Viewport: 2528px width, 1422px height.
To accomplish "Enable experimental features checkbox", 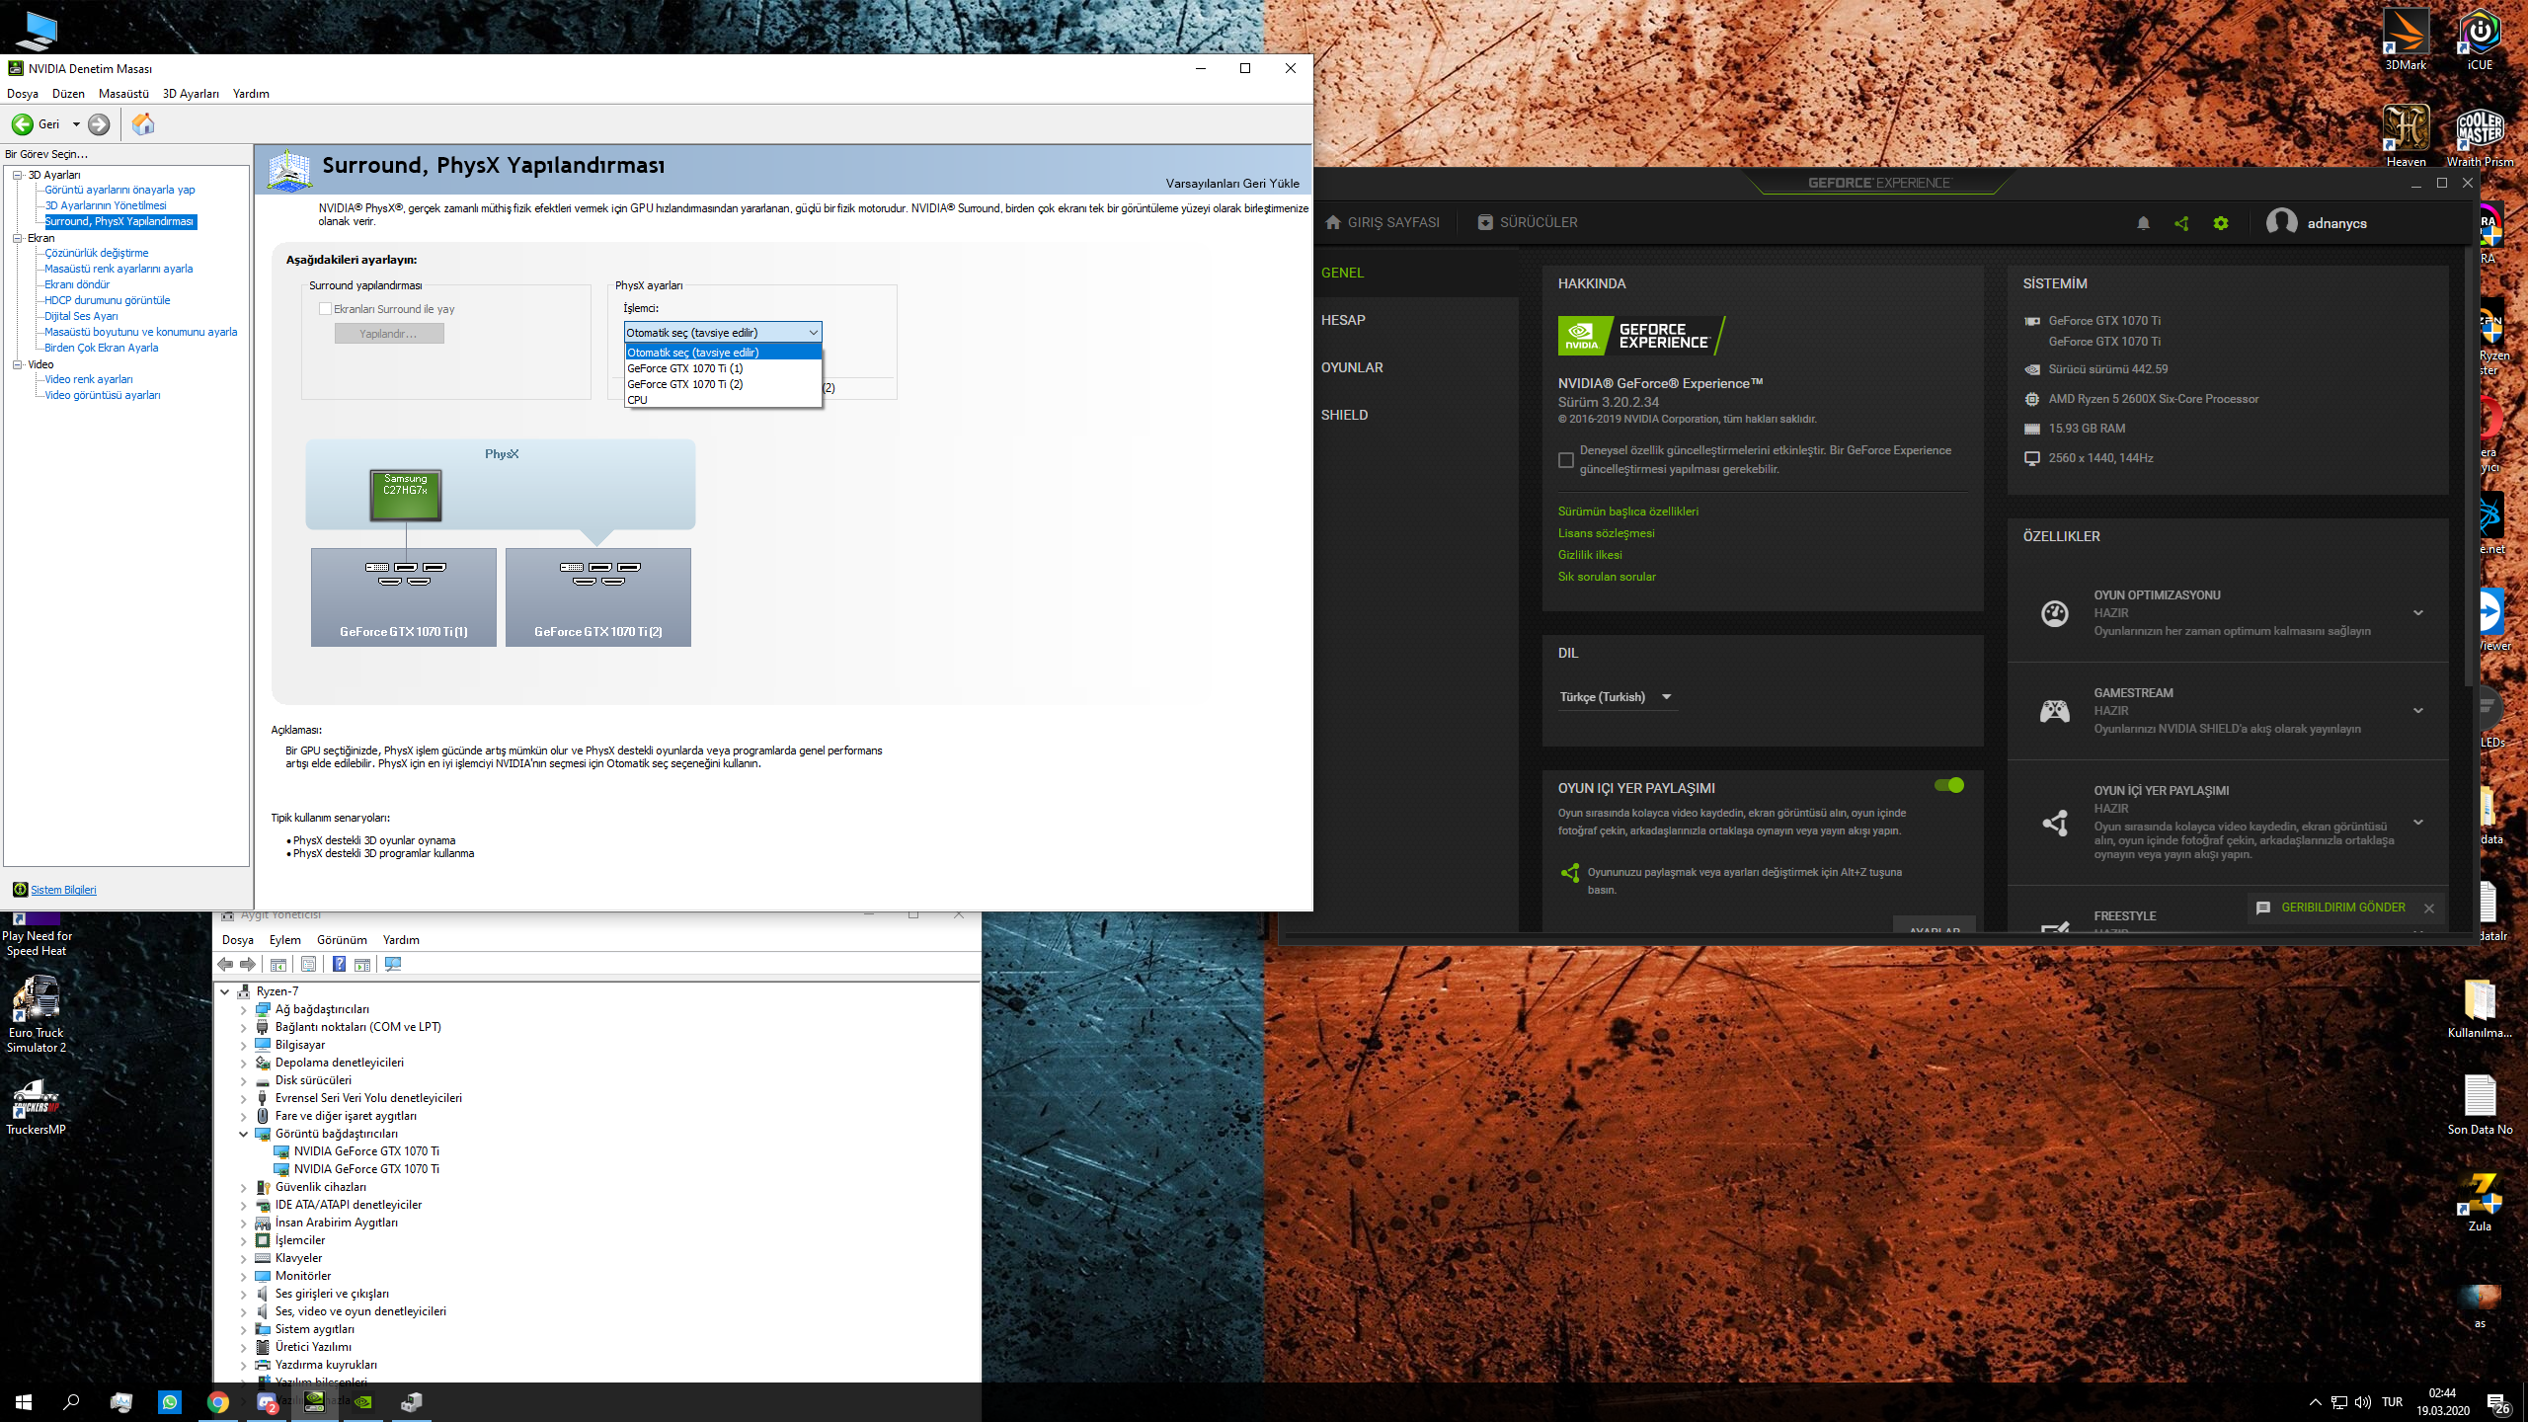I will pos(1565,460).
